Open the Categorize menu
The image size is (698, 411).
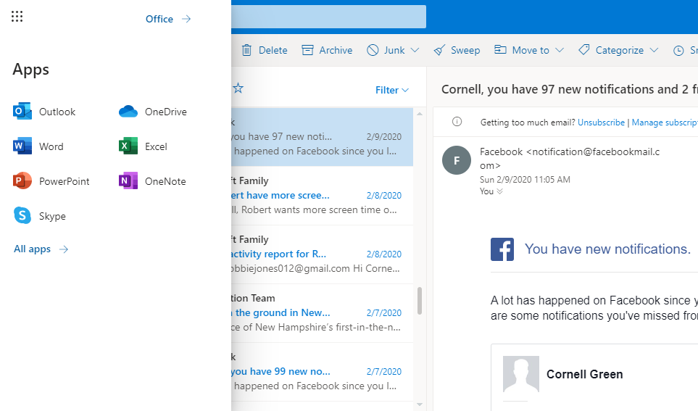coord(611,50)
